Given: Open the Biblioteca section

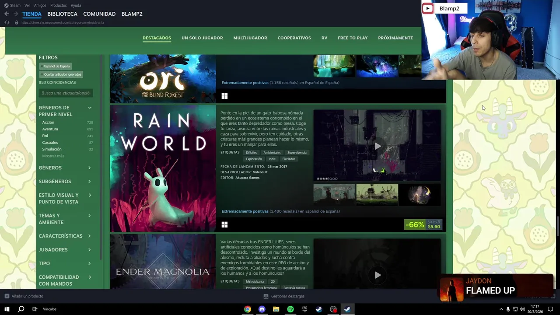Looking at the screenshot, I should pos(62,14).
